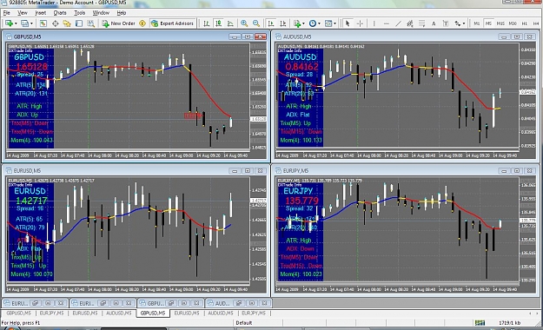Image resolution: width=543 pixels, height=330 pixels.
Task: Toggle the Terminal window
Action: (x=79, y=23)
